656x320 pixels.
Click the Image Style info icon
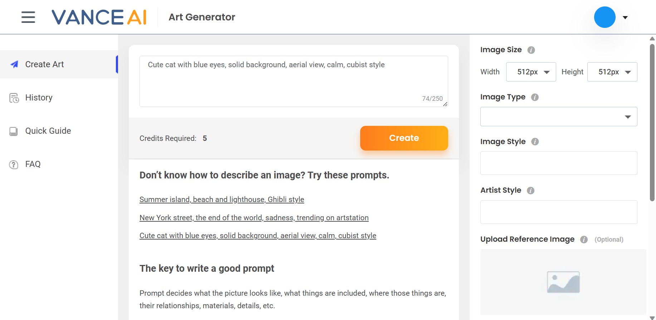(x=535, y=142)
